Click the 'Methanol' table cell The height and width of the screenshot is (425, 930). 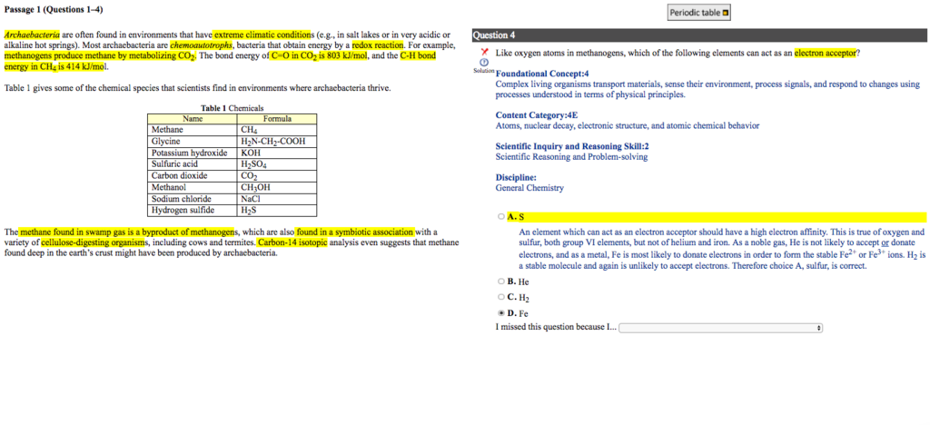point(193,187)
